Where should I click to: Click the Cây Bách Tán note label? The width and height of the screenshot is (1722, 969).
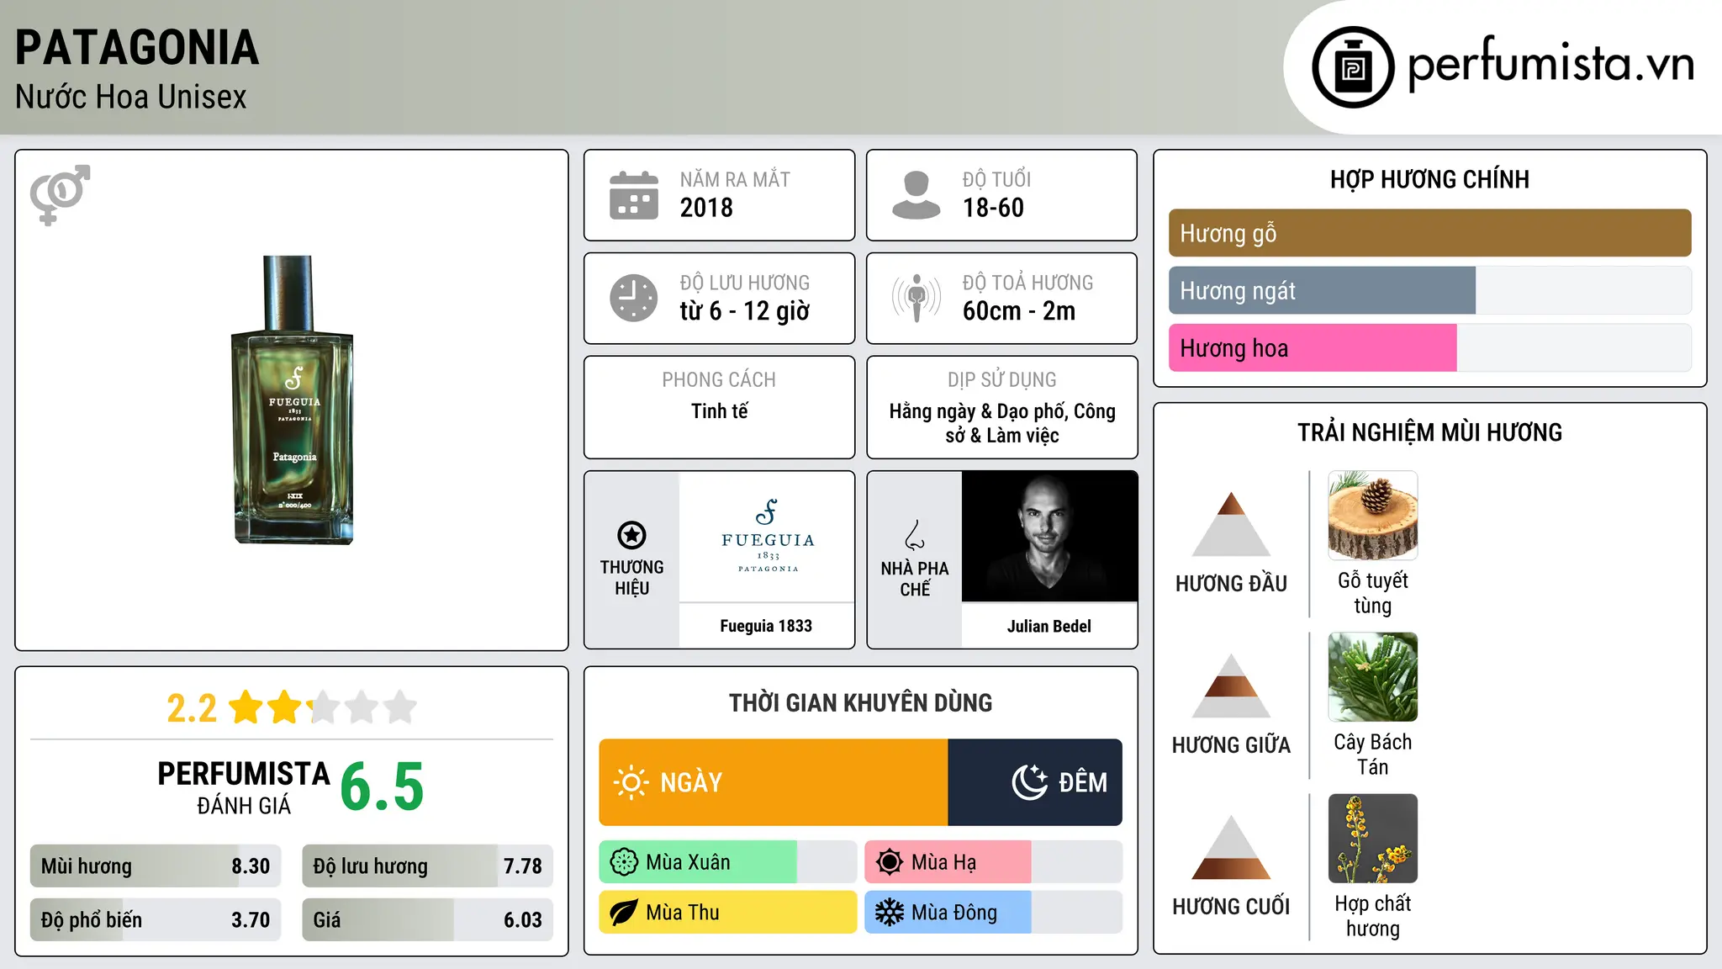pyautogui.click(x=1373, y=755)
